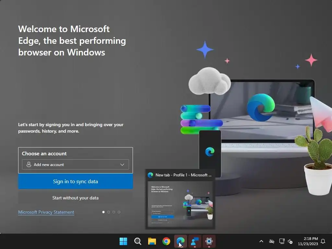The width and height of the screenshot is (332, 249).
Task: Open the clock showing 2:18 PM
Action: (308, 241)
